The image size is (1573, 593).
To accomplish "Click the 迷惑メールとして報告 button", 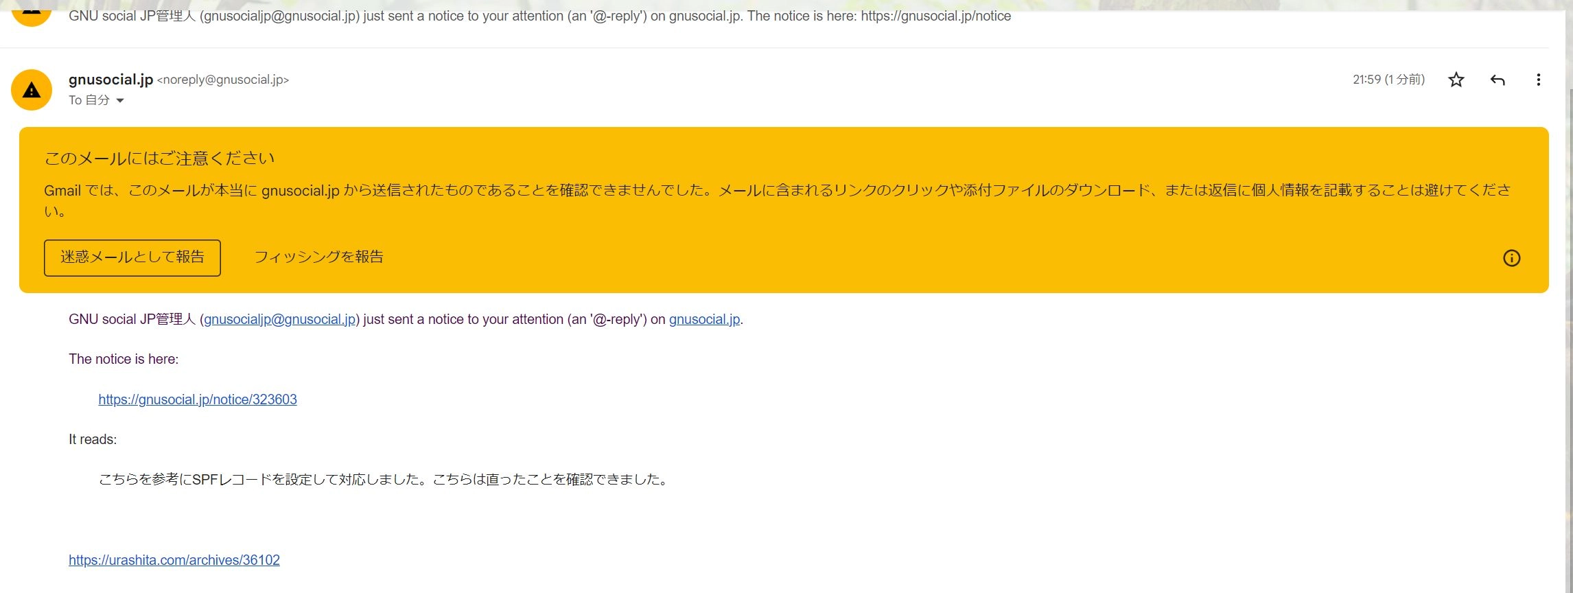I will click(x=132, y=257).
